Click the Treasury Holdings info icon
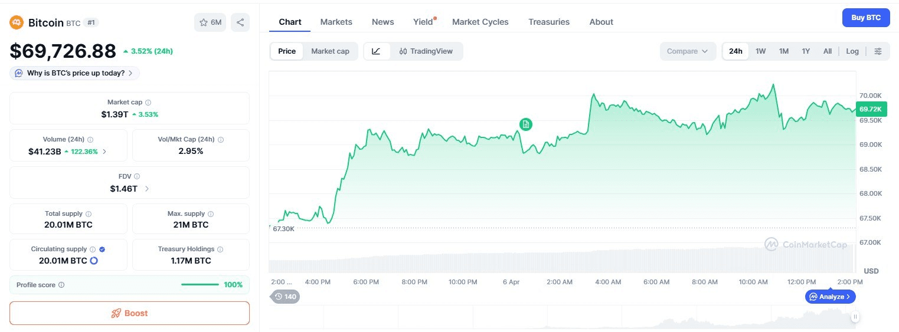This screenshot has width=899, height=332. click(220, 249)
